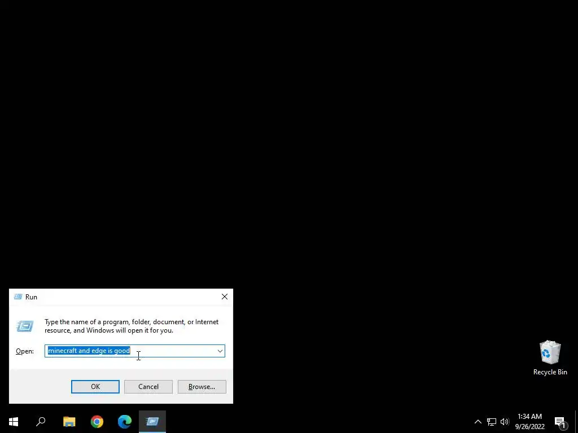Click OK in the Run dialog

[95, 387]
